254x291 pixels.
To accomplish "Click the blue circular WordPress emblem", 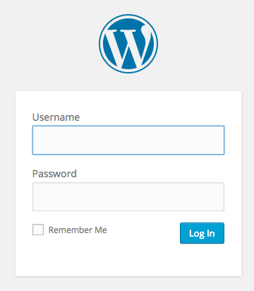I will [x=128, y=44].
